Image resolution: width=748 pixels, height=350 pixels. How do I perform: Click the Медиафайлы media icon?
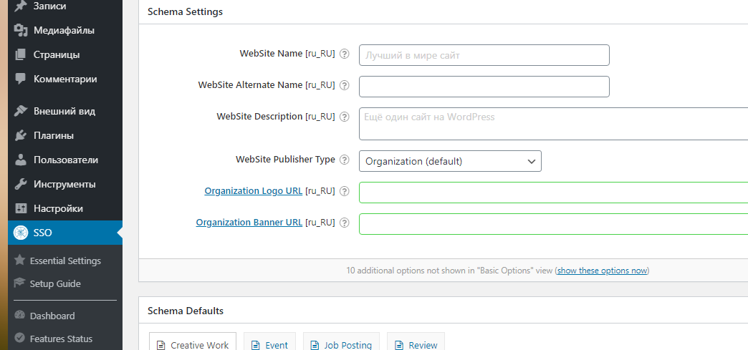coord(21,31)
